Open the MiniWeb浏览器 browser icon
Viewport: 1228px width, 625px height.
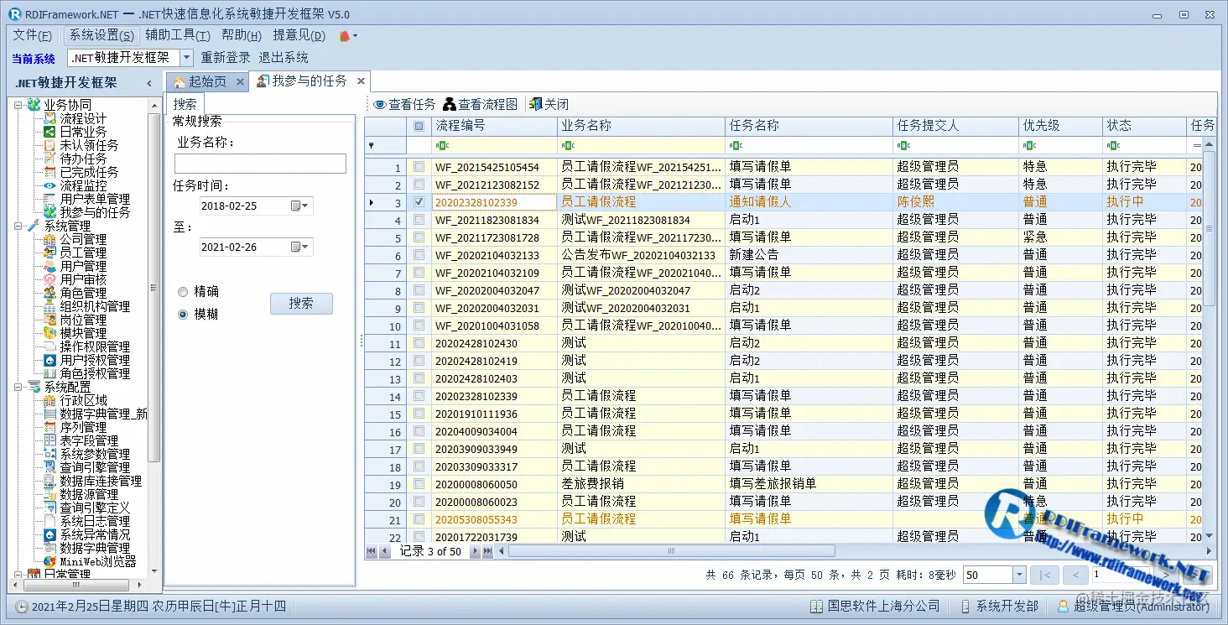(50, 561)
